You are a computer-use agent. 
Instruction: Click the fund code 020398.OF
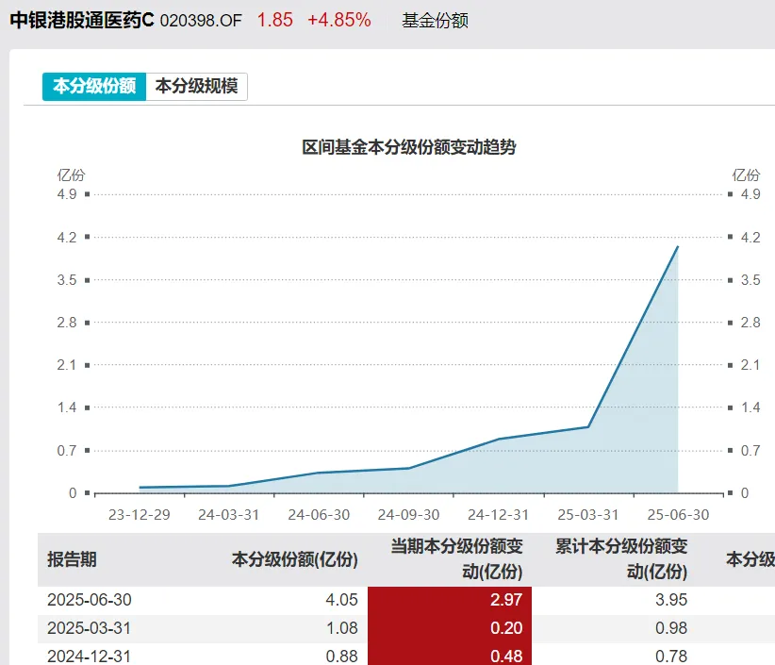201,21
